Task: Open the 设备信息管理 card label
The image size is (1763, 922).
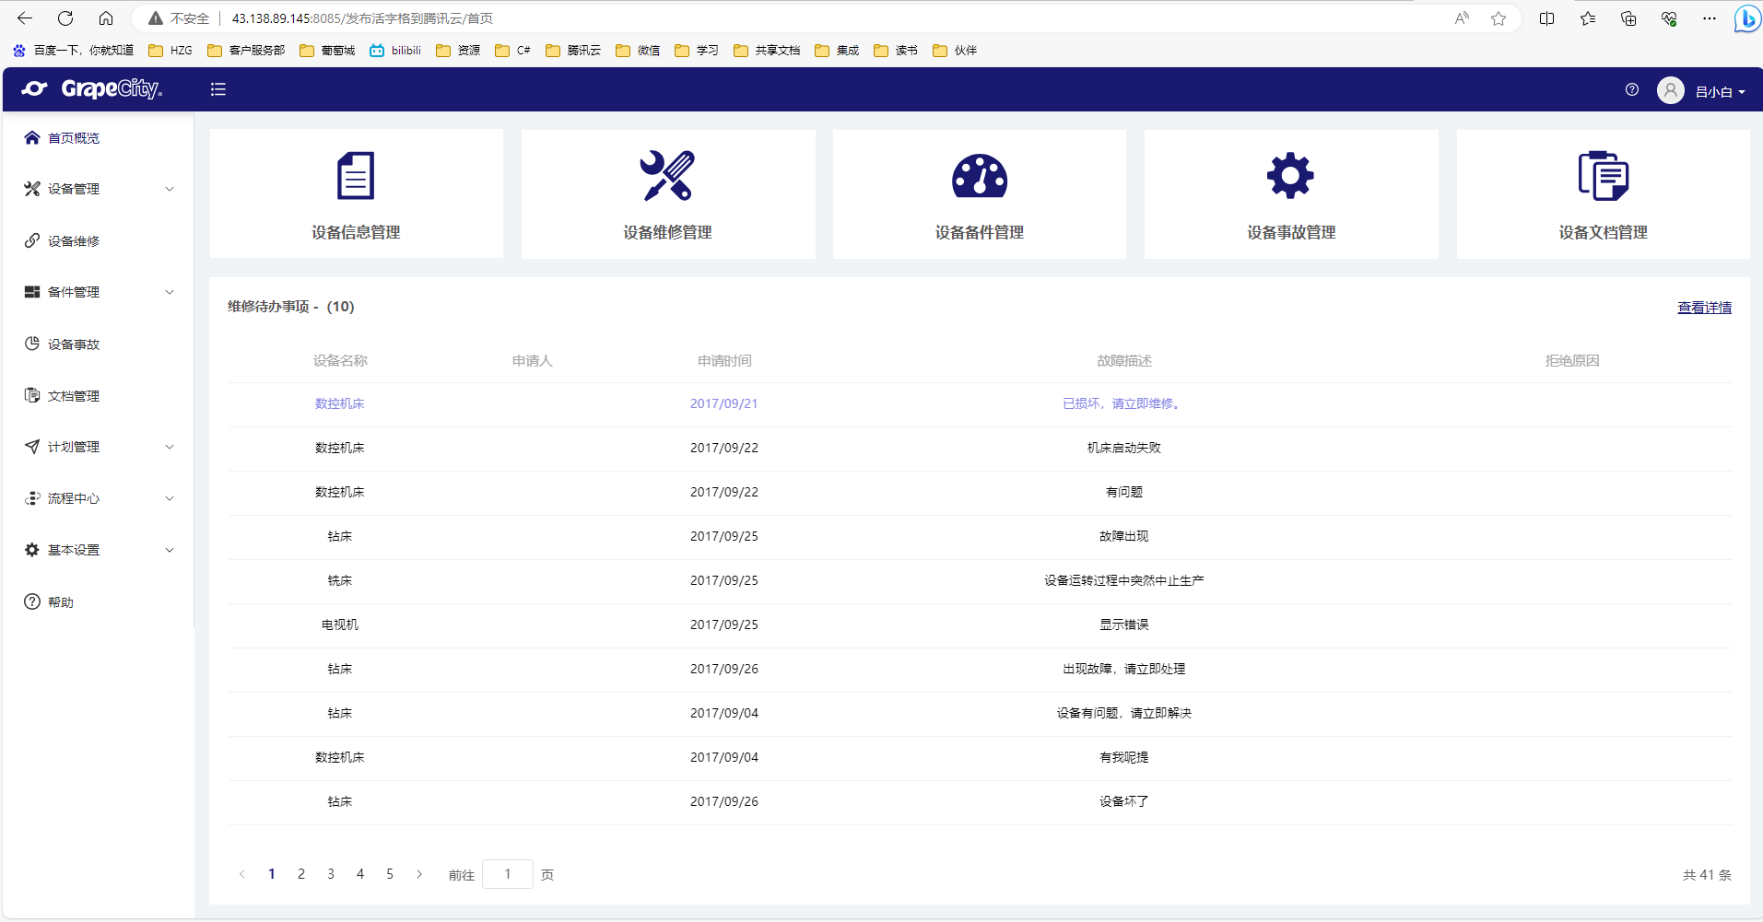Action: coord(356,232)
